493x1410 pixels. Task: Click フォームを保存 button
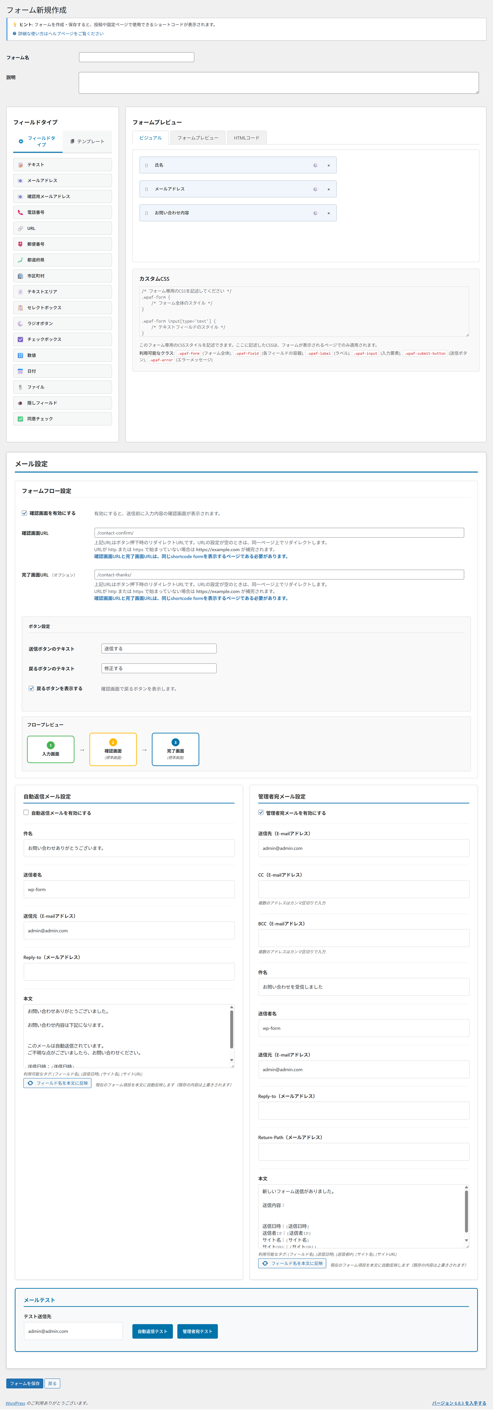25,1383
